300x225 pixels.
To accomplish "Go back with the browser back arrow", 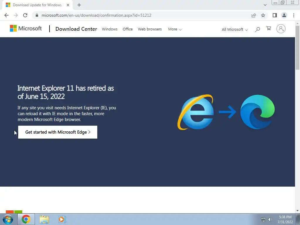I will coord(6,15).
